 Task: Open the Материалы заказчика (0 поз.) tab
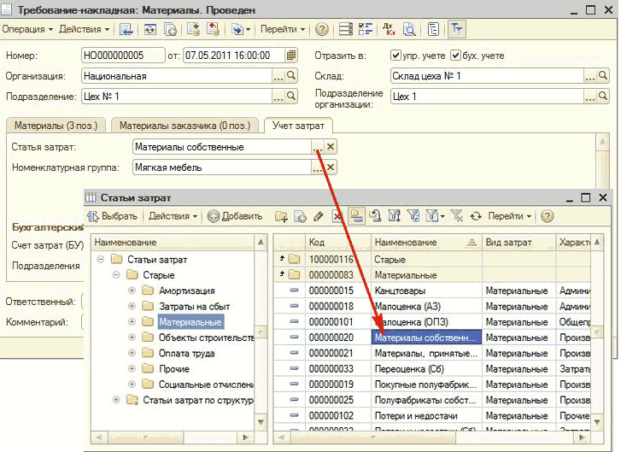point(185,126)
